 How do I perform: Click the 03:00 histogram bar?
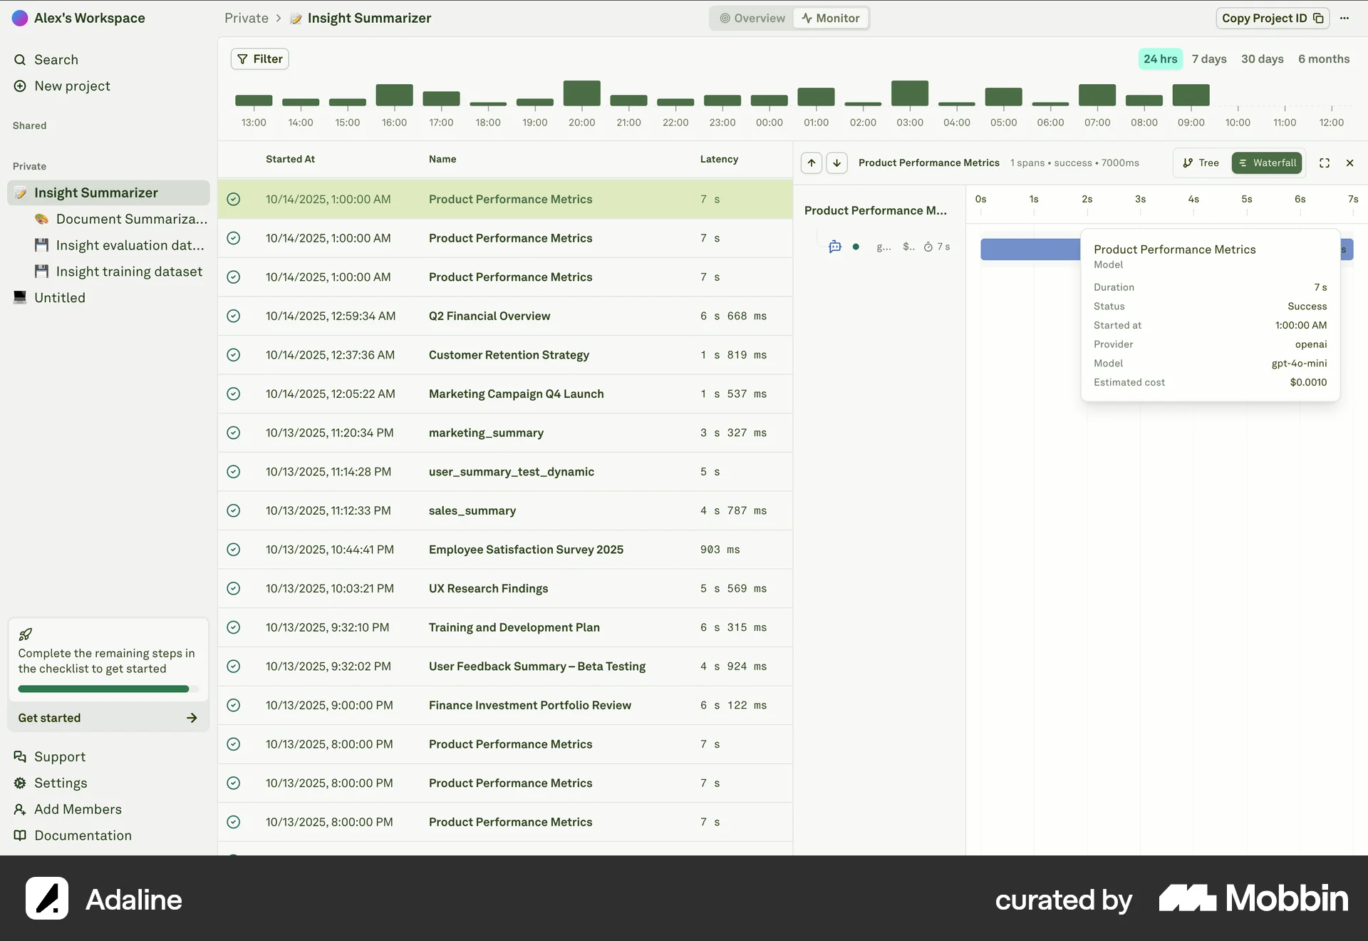coord(910,93)
